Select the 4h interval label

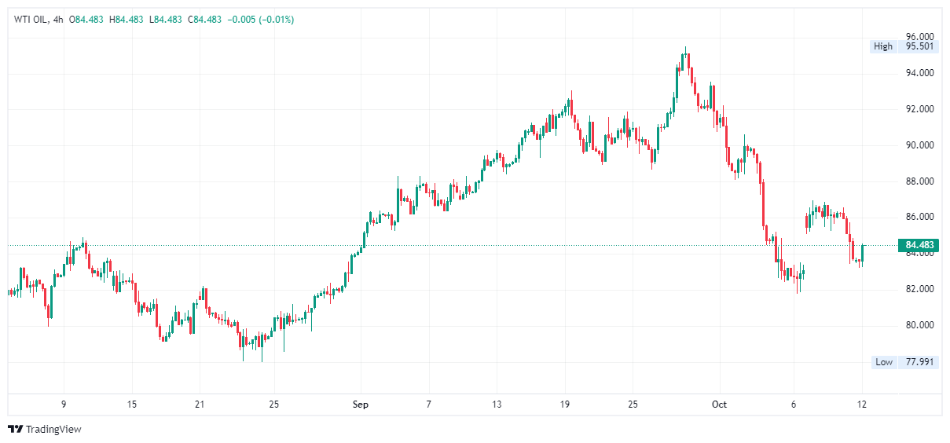(57, 20)
